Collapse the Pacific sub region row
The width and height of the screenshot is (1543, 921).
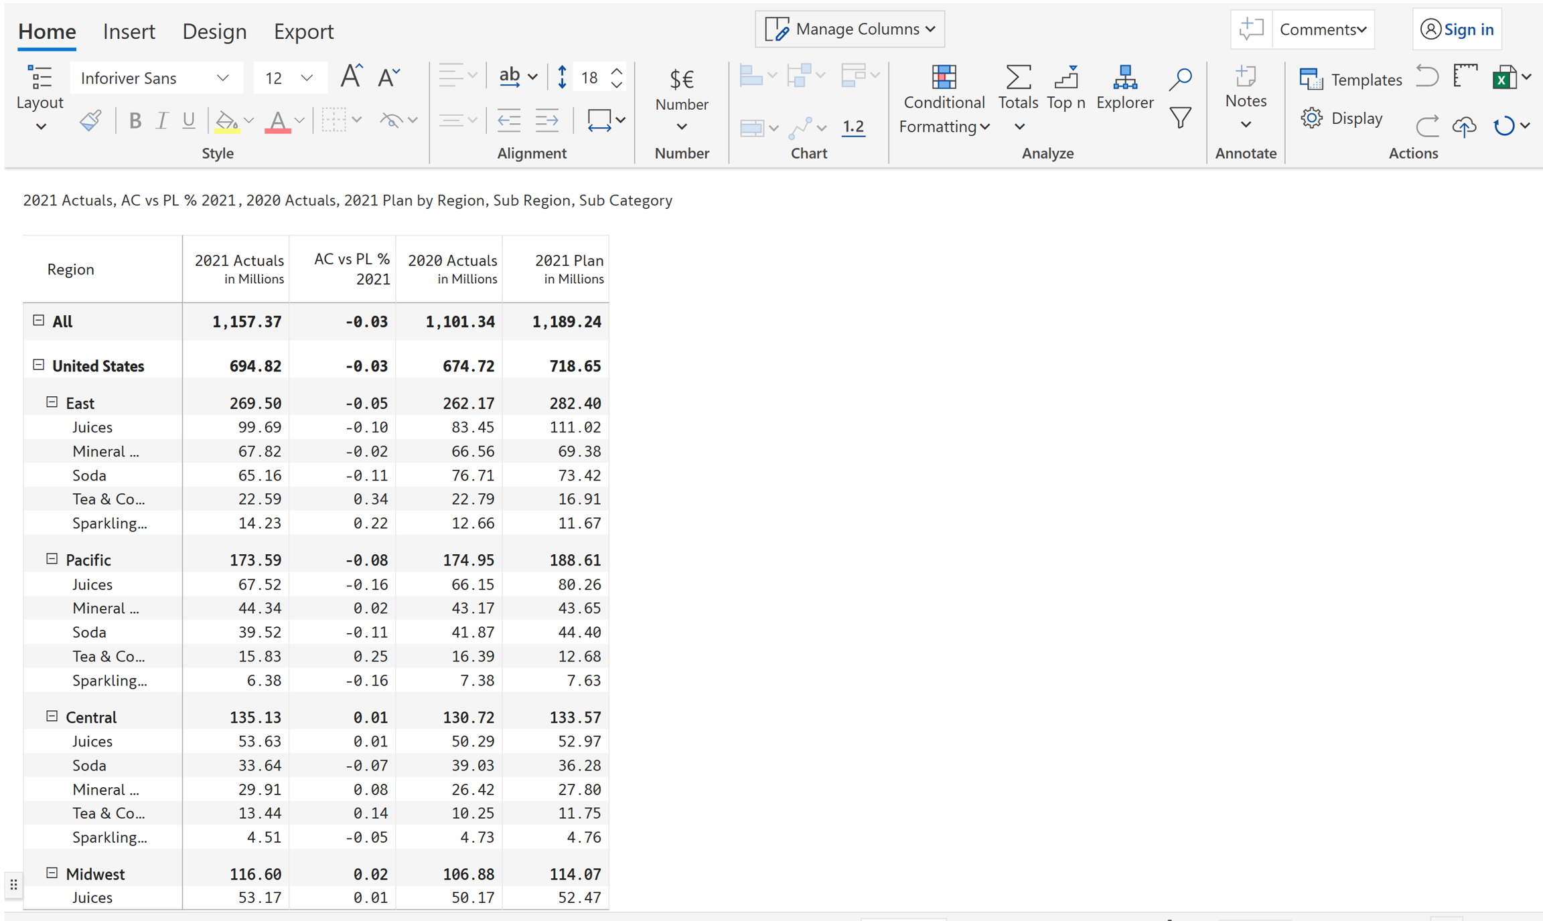point(52,559)
